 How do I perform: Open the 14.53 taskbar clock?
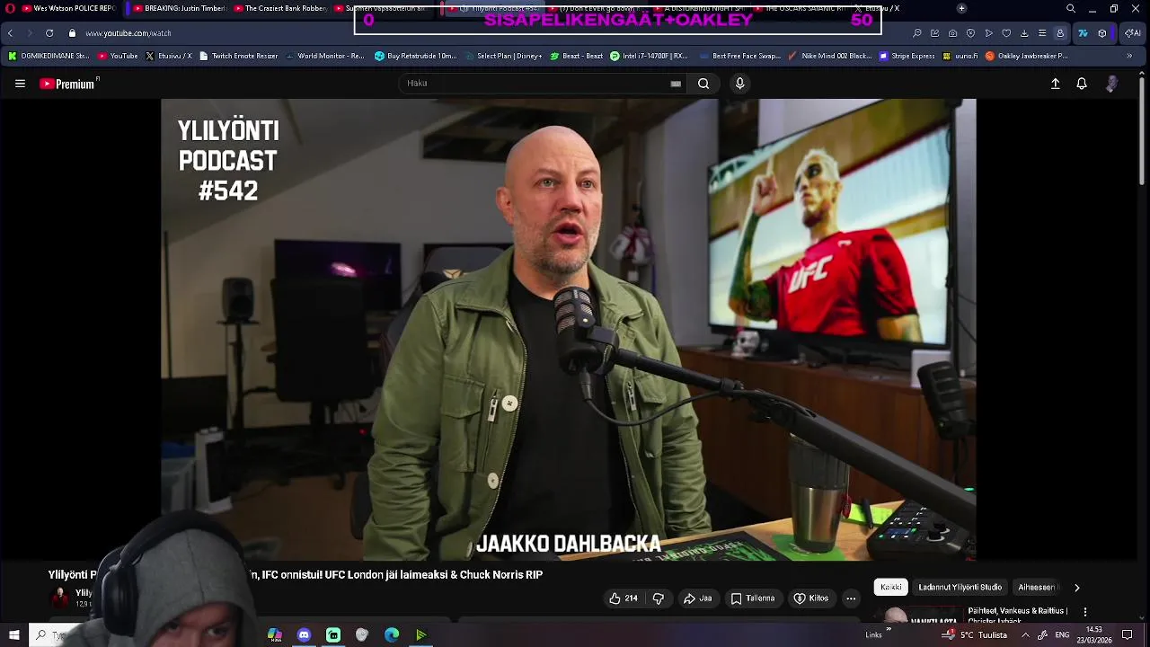[x=1094, y=635]
